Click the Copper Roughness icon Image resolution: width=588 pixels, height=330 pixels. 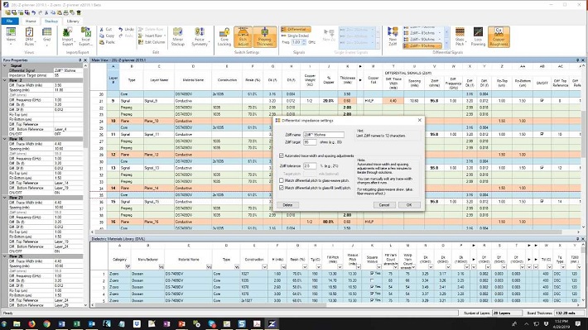499,36
